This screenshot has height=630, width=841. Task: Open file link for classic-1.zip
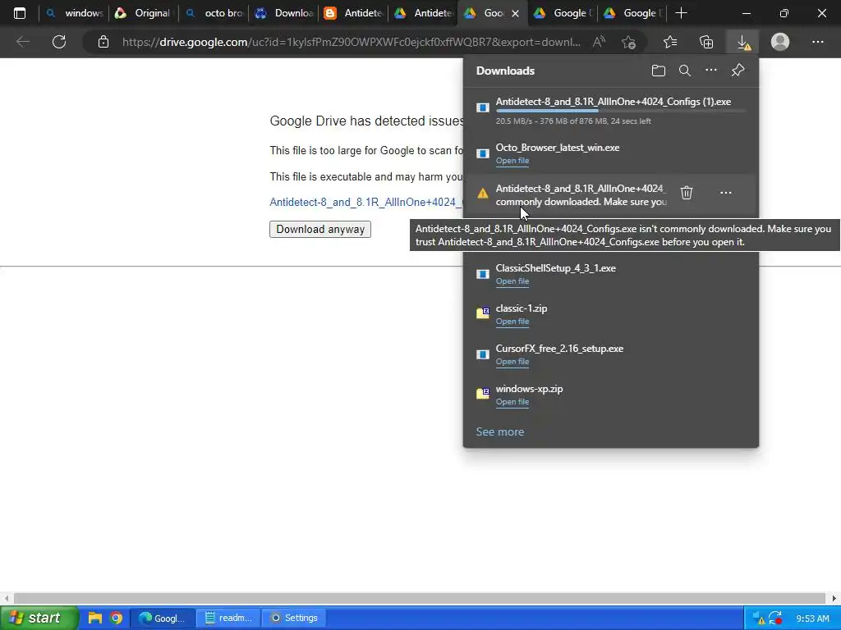tap(512, 322)
